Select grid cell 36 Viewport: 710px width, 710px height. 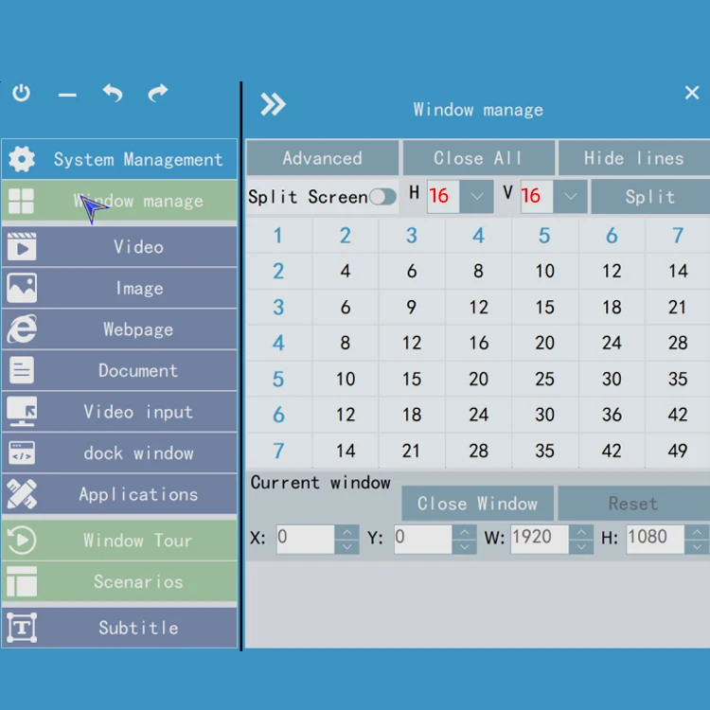pos(612,415)
